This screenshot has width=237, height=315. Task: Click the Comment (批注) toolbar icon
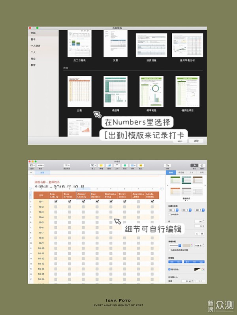click(141, 165)
